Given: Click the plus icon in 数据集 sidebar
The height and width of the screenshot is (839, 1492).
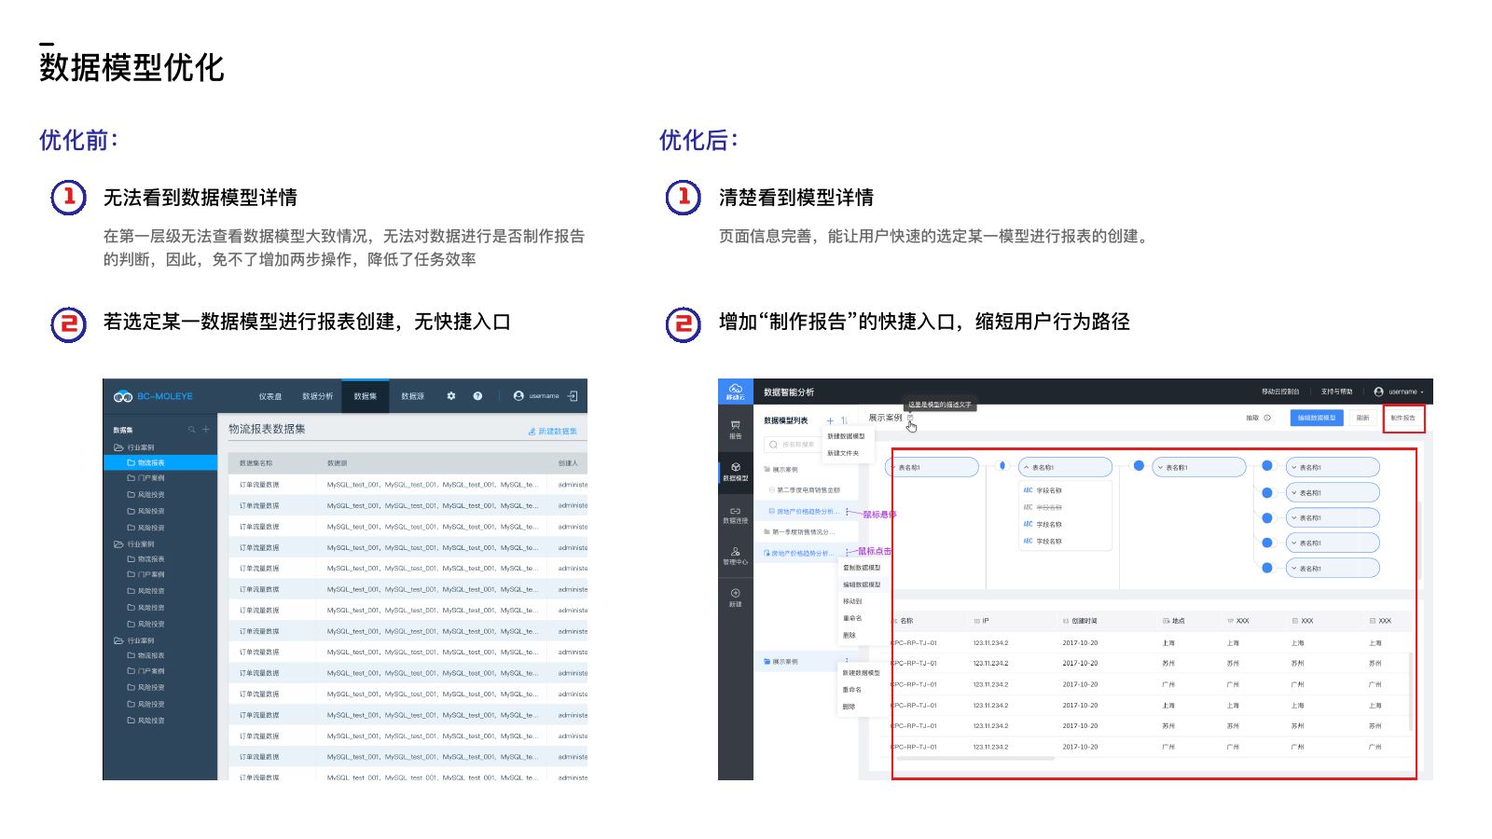Looking at the screenshot, I should [x=206, y=430].
